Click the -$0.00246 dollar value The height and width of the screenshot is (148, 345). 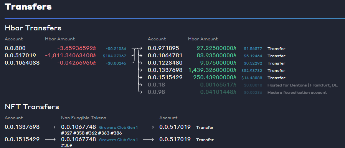116,63
